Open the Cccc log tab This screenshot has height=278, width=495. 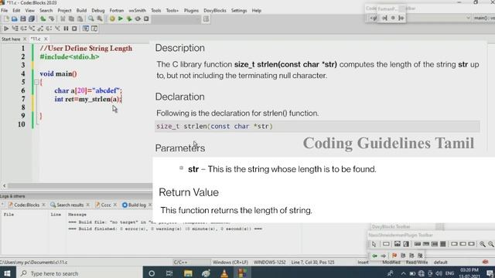106,205
